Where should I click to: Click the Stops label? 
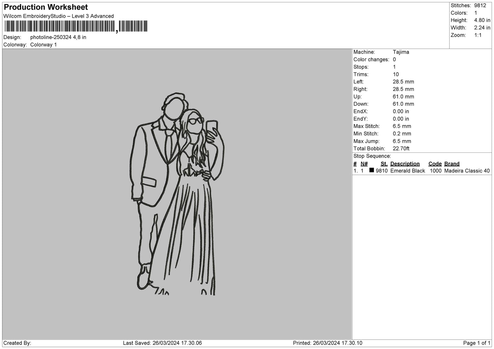point(361,67)
